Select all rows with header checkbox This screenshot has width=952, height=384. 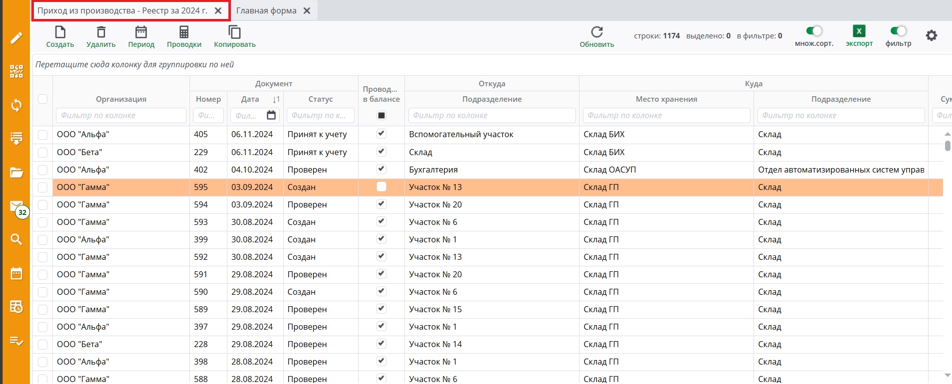tap(43, 99)
